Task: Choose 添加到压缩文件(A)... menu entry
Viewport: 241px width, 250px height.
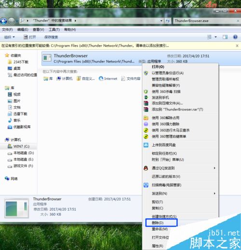Action: tap(180, 103)
